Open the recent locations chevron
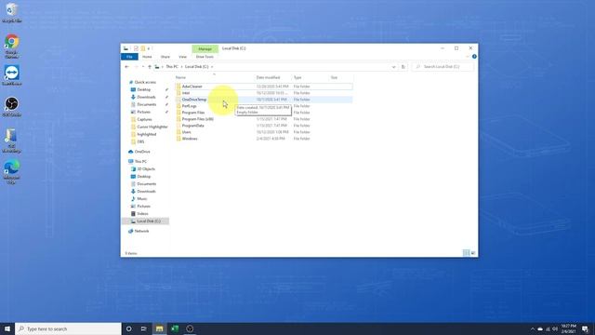 143,67
